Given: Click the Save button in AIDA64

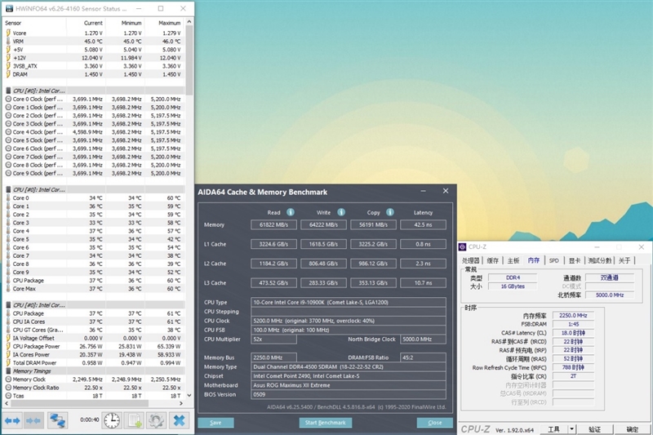Looking at the screenshot, I should pyautogui.click(x=215, y=423).
